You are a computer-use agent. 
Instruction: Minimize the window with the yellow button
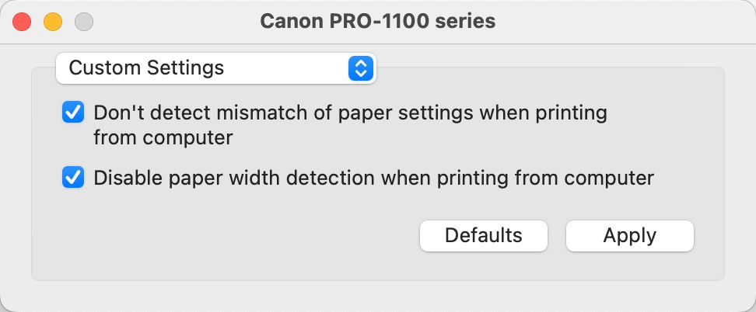coord(52,21)
